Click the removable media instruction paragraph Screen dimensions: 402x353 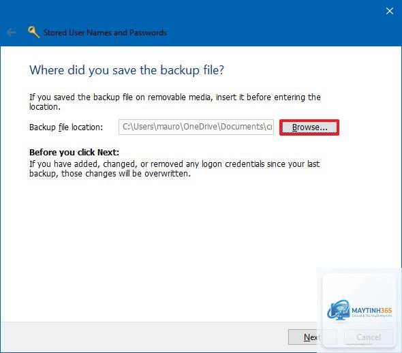point(175,102)
